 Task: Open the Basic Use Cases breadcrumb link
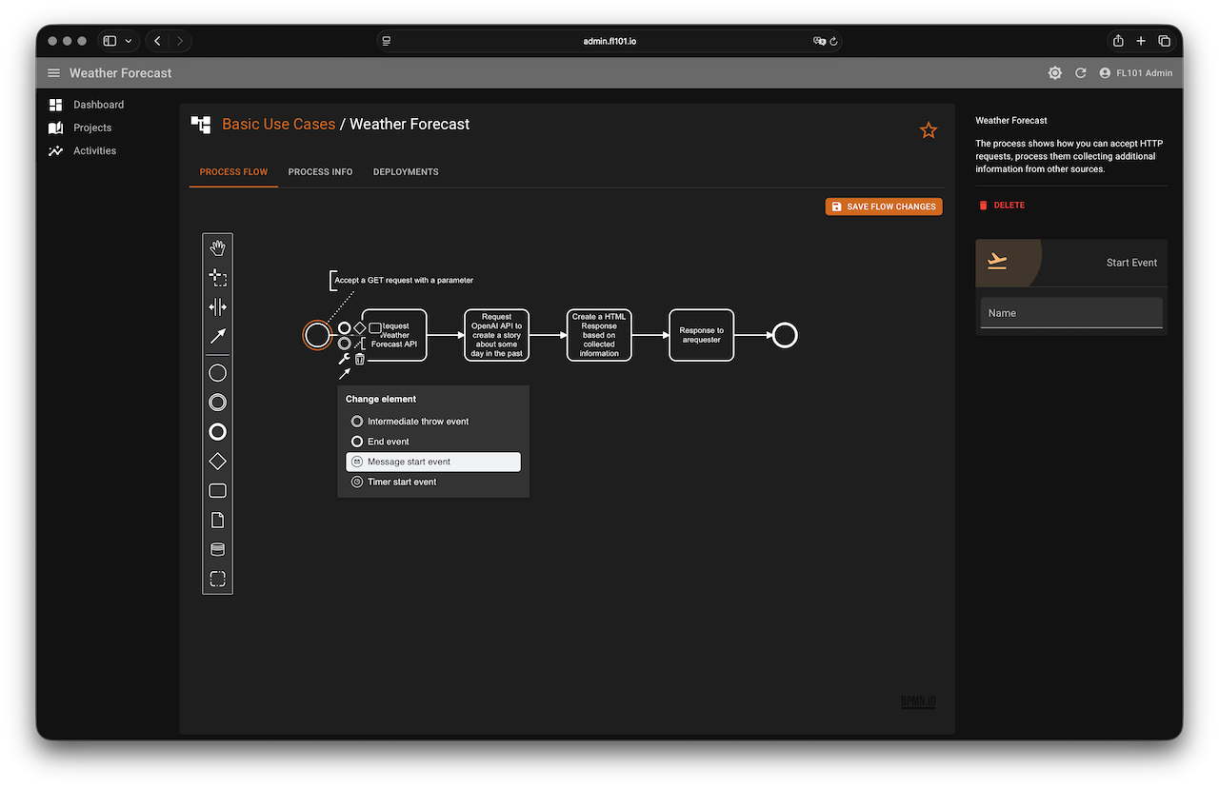(278, 124)
